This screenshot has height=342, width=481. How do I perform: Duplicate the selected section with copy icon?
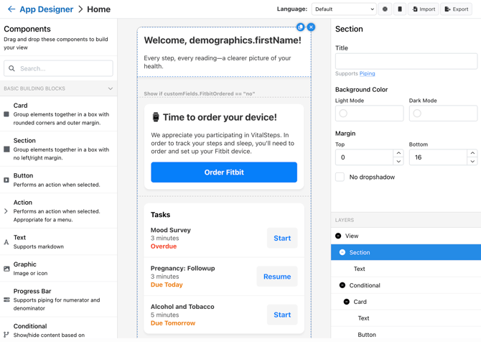[x=301, y=27]
